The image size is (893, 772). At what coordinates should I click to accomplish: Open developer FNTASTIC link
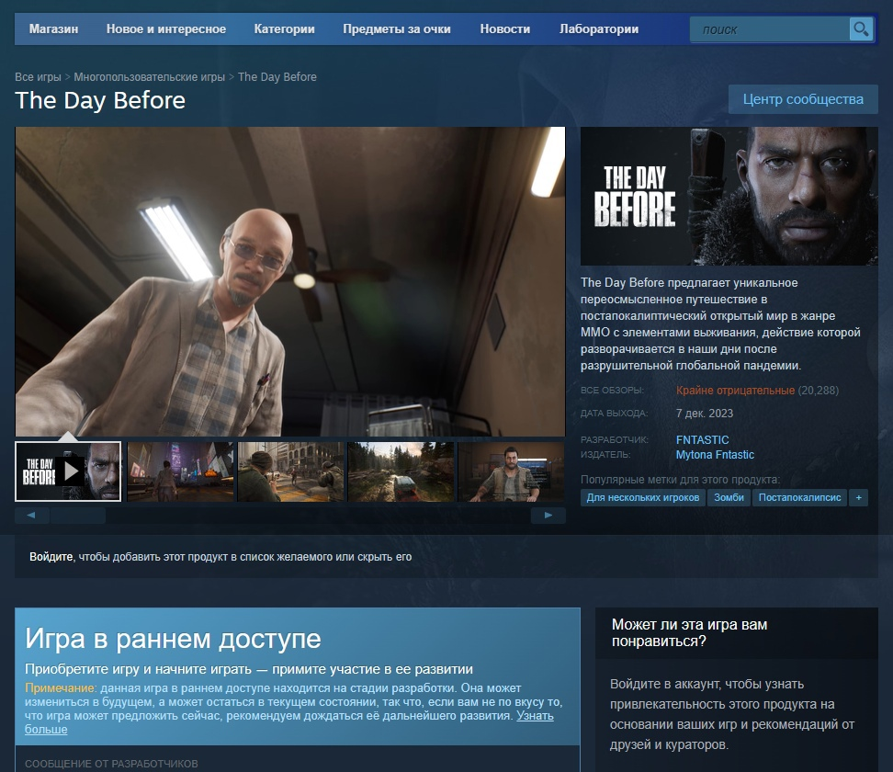coord(702,440)
